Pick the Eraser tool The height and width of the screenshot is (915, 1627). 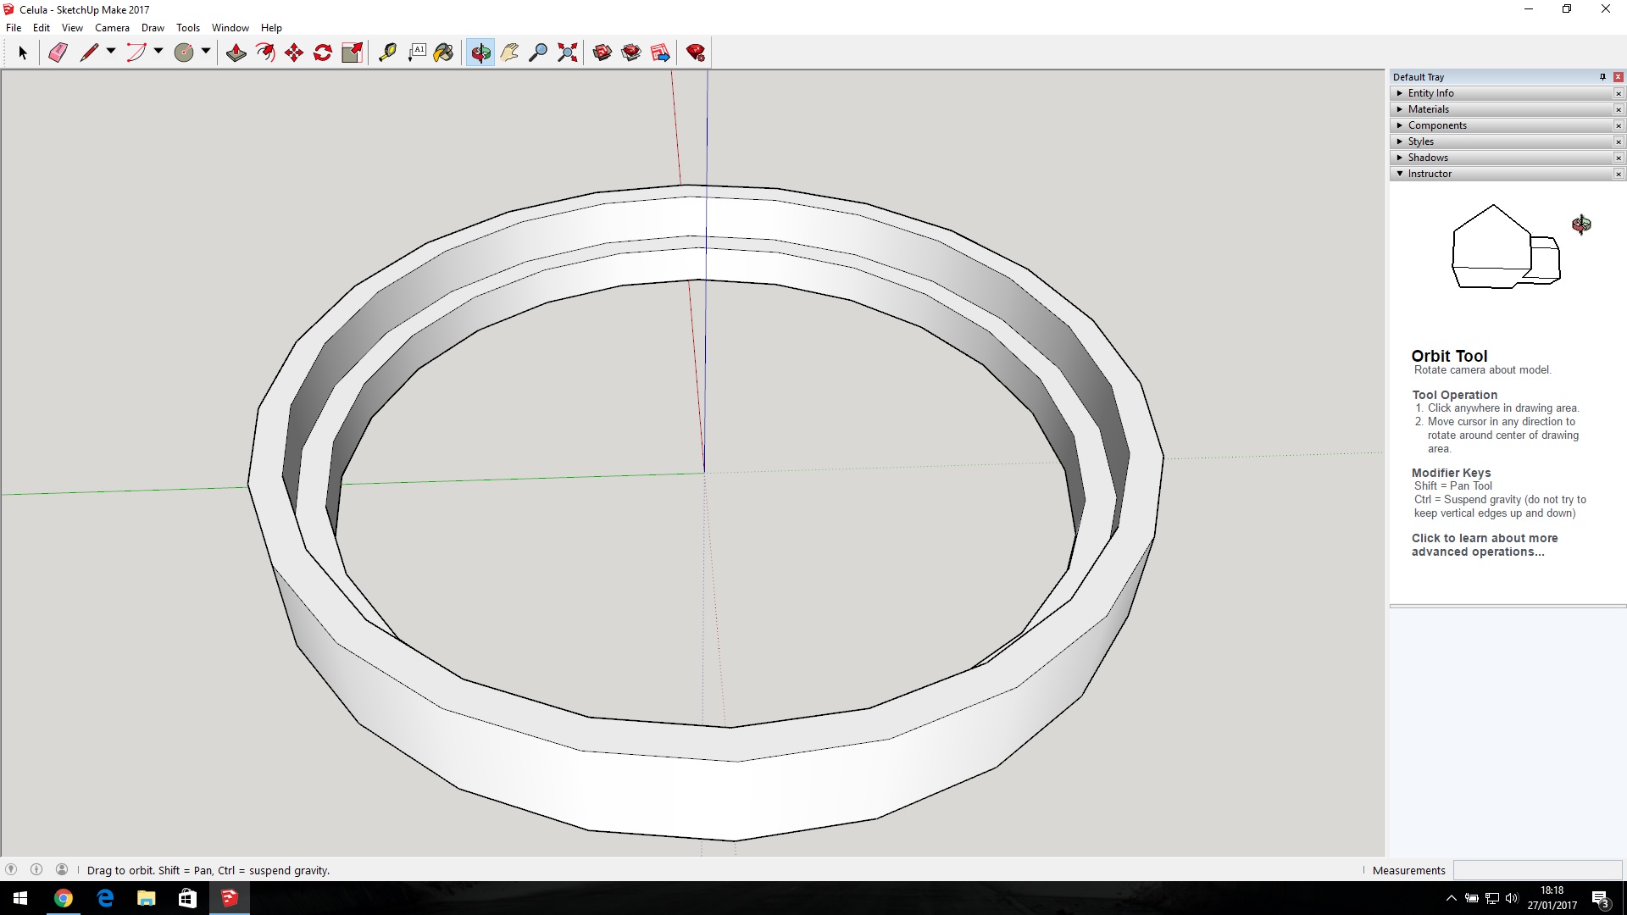pyautogui.click(x=58, y=53)
